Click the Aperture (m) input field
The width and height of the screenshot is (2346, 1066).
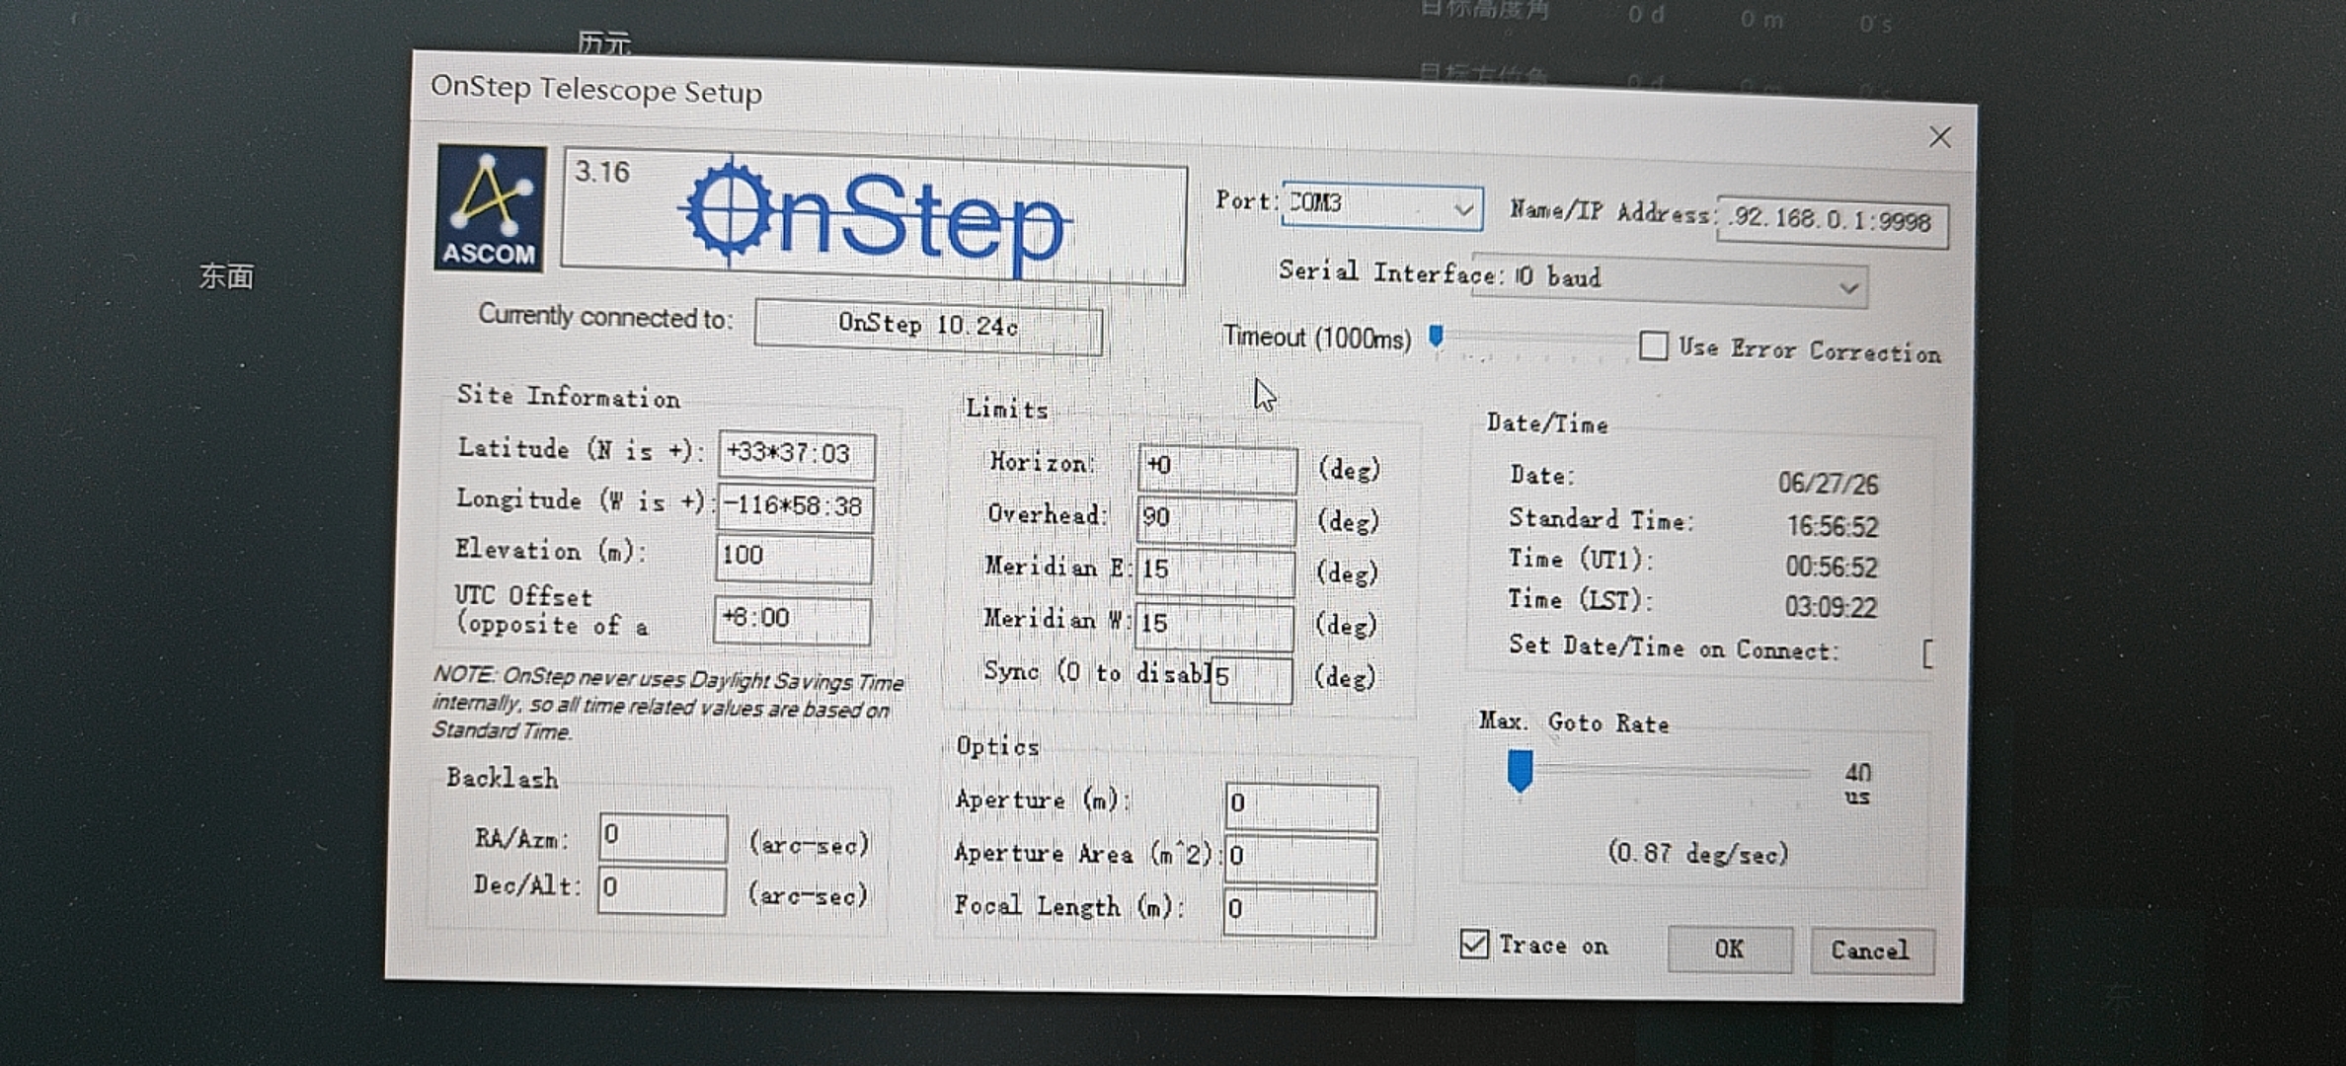click(x=1300, y=806)
